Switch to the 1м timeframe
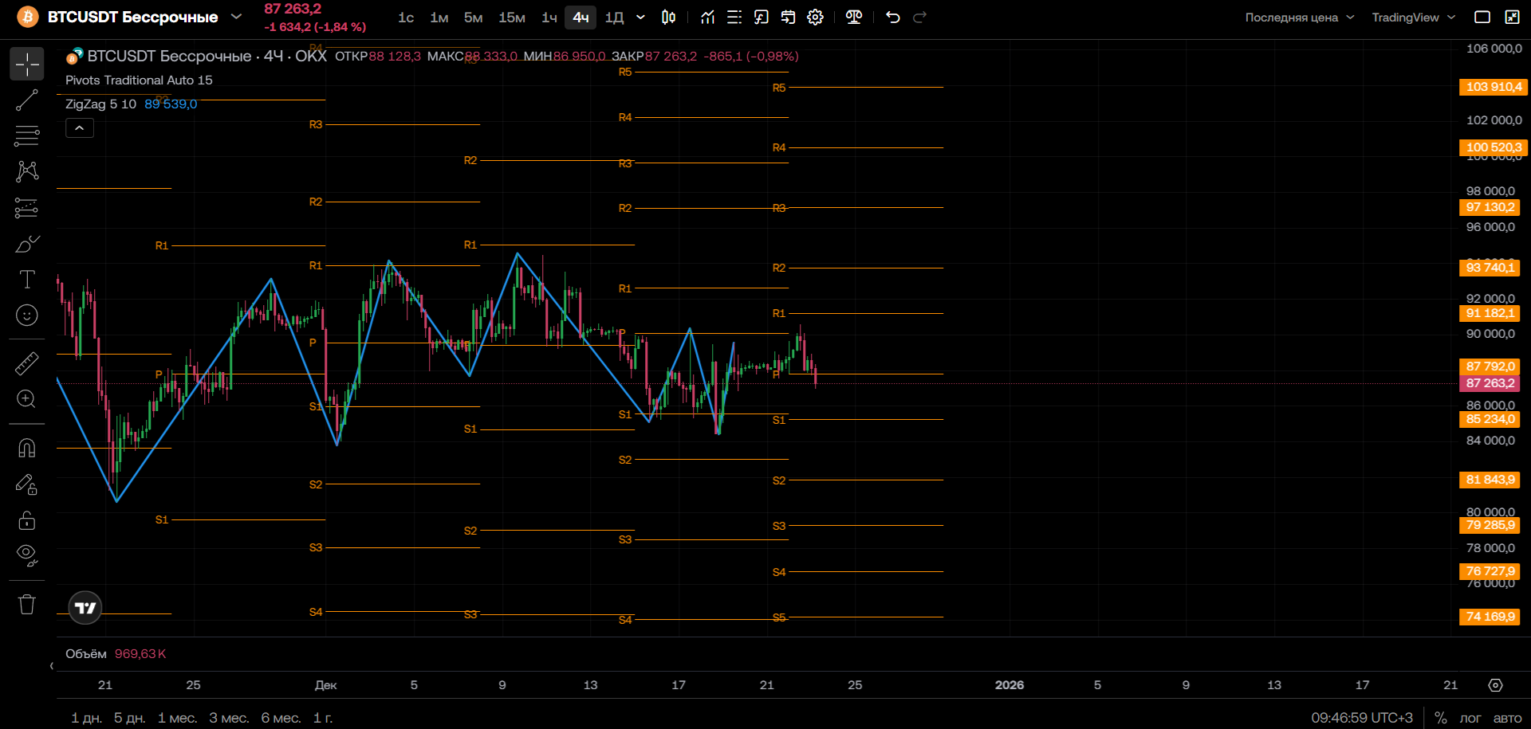The height and width of the screenshot is (729, 1531). pyautogui.click(x=439, y=18)
